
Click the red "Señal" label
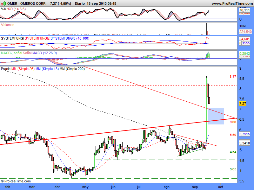(27, 53)
